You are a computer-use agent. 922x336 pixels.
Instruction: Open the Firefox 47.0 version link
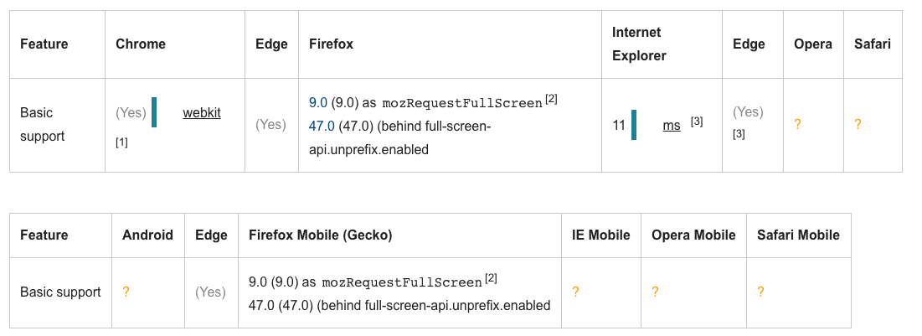(322, 126)
